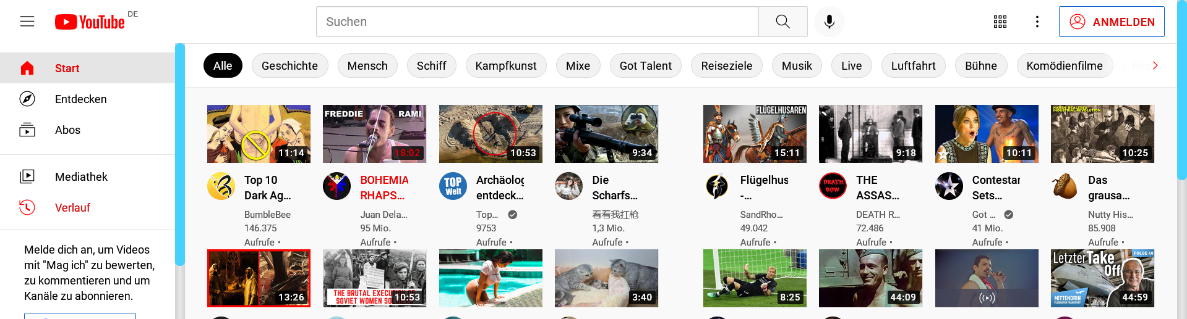Select the Mensch filter chip
The width and height of the screenshot is (1187, 319).
click(367, 65)
